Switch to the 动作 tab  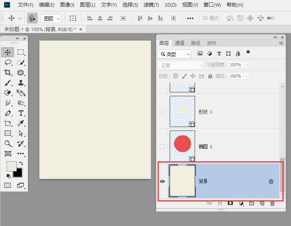tap(211, 43)
